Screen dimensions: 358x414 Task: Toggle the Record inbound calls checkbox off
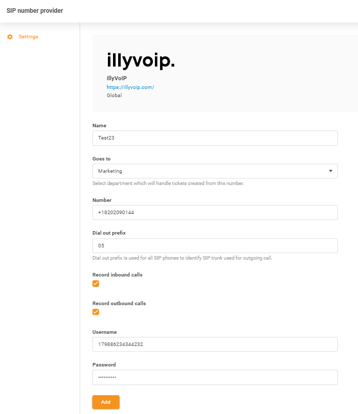tap(95, 283)
